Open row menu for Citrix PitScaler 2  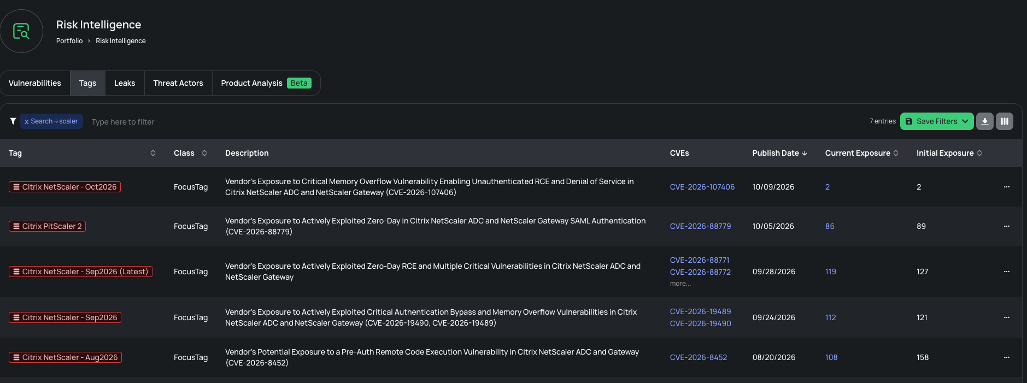click(1006, 226)
